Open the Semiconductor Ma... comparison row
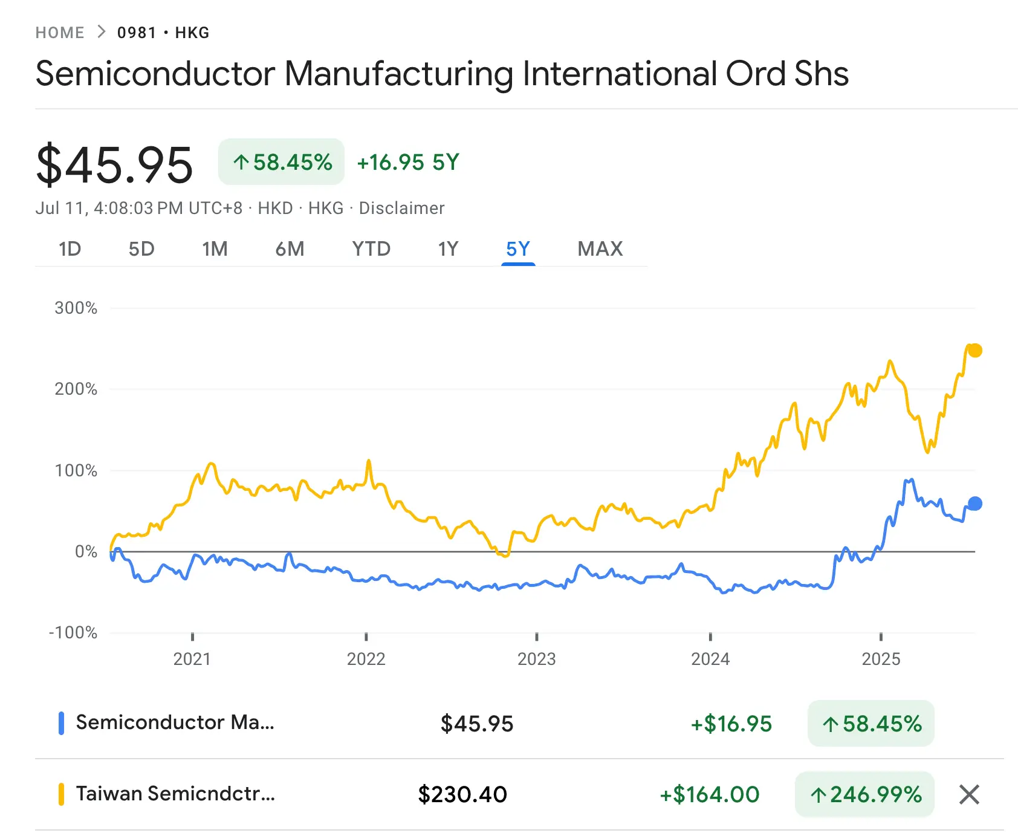Viewport: 1018px width, 833px height. (519, 724)
